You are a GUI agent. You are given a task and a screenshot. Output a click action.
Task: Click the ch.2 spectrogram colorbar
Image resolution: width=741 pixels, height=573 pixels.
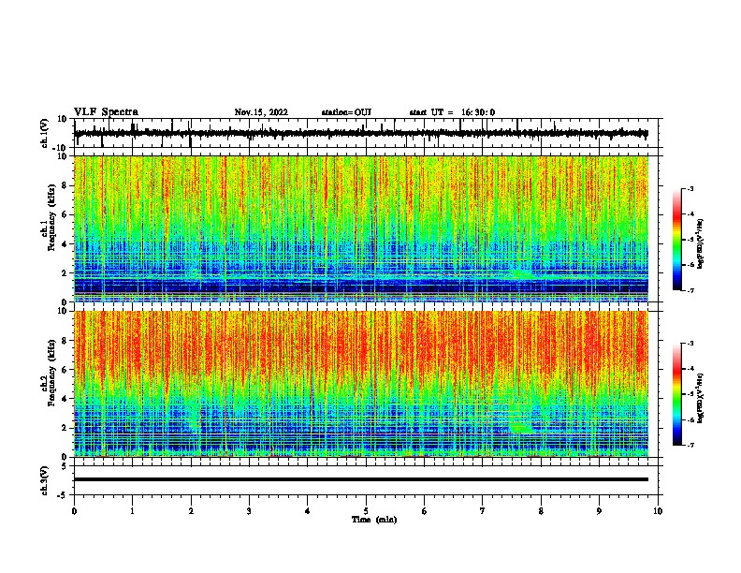(676, 394)
